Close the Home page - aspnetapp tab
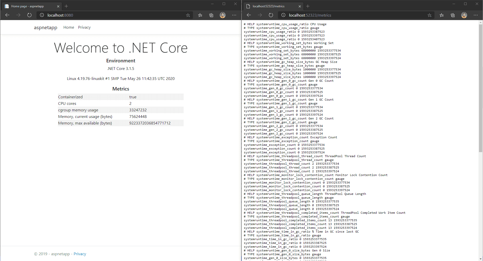 click(x=58, y=6)
